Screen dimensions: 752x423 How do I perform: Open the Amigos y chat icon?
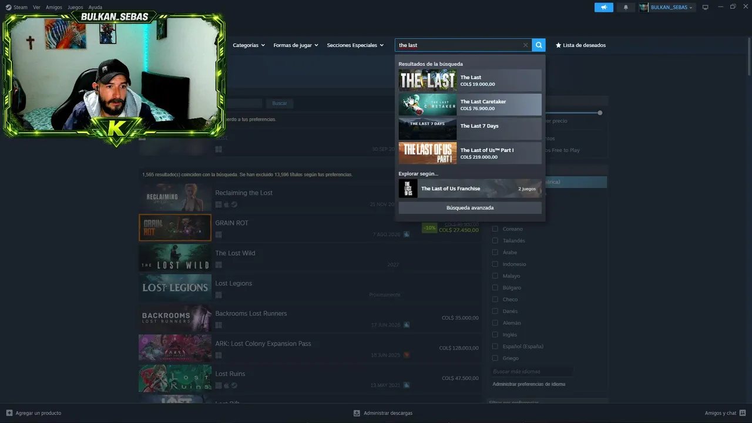tap(743, 413)
